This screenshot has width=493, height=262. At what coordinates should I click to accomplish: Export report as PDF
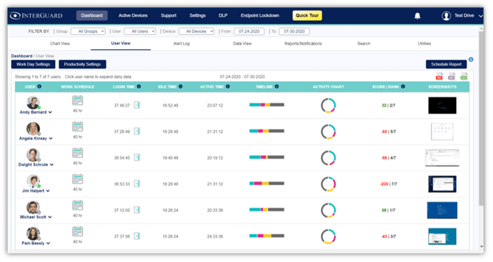(x=439, y=77)
